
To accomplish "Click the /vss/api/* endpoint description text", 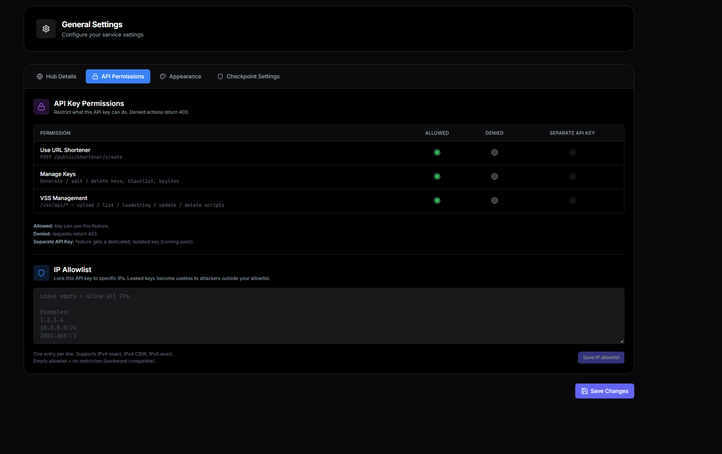I will coord(132,205).
